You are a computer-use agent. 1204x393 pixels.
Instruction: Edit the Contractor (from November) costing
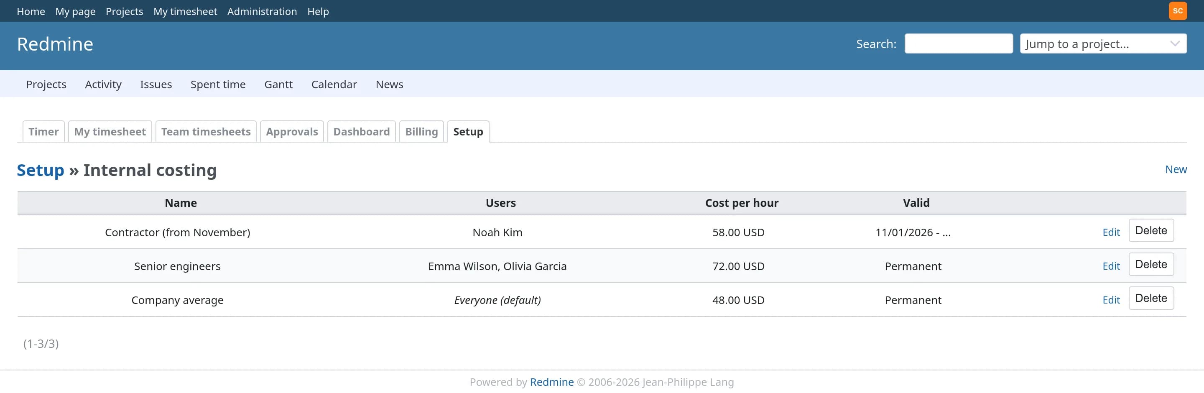1110,232
